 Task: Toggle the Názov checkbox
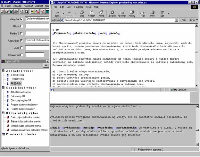(21, 26)
